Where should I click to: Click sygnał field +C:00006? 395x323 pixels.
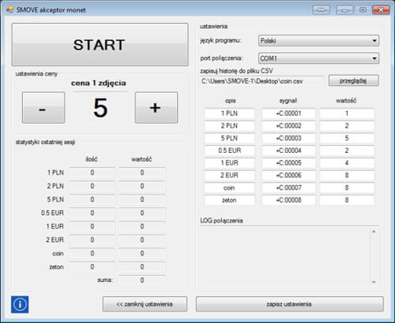pyautogui.click(x=288, y=175)
